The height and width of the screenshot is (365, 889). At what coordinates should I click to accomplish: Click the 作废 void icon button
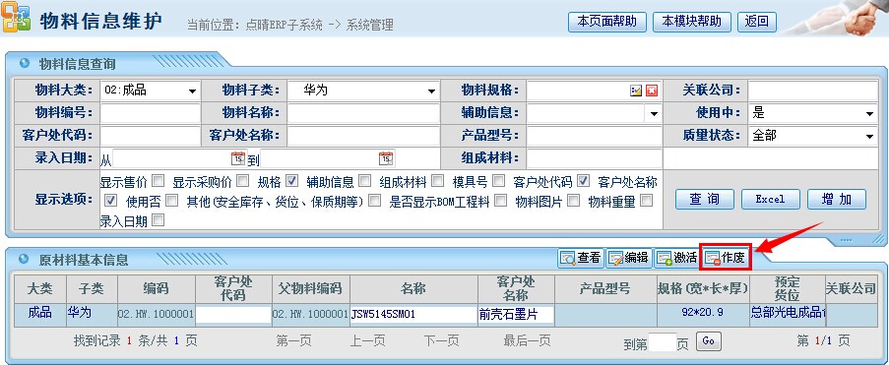point(726,258)
